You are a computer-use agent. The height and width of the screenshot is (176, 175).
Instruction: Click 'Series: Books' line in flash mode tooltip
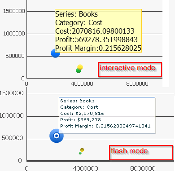pyautogui.click(x=77, y=101)
